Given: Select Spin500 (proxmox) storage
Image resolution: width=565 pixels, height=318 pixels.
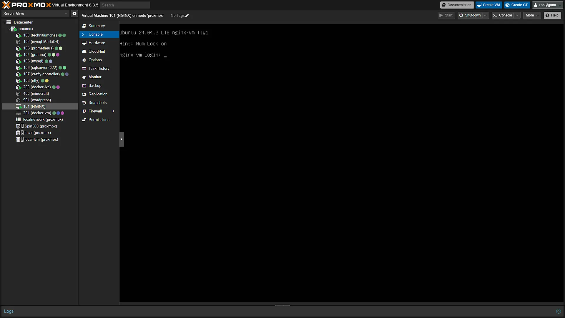Looking at the screenshot, I should [x=40, y=126].
